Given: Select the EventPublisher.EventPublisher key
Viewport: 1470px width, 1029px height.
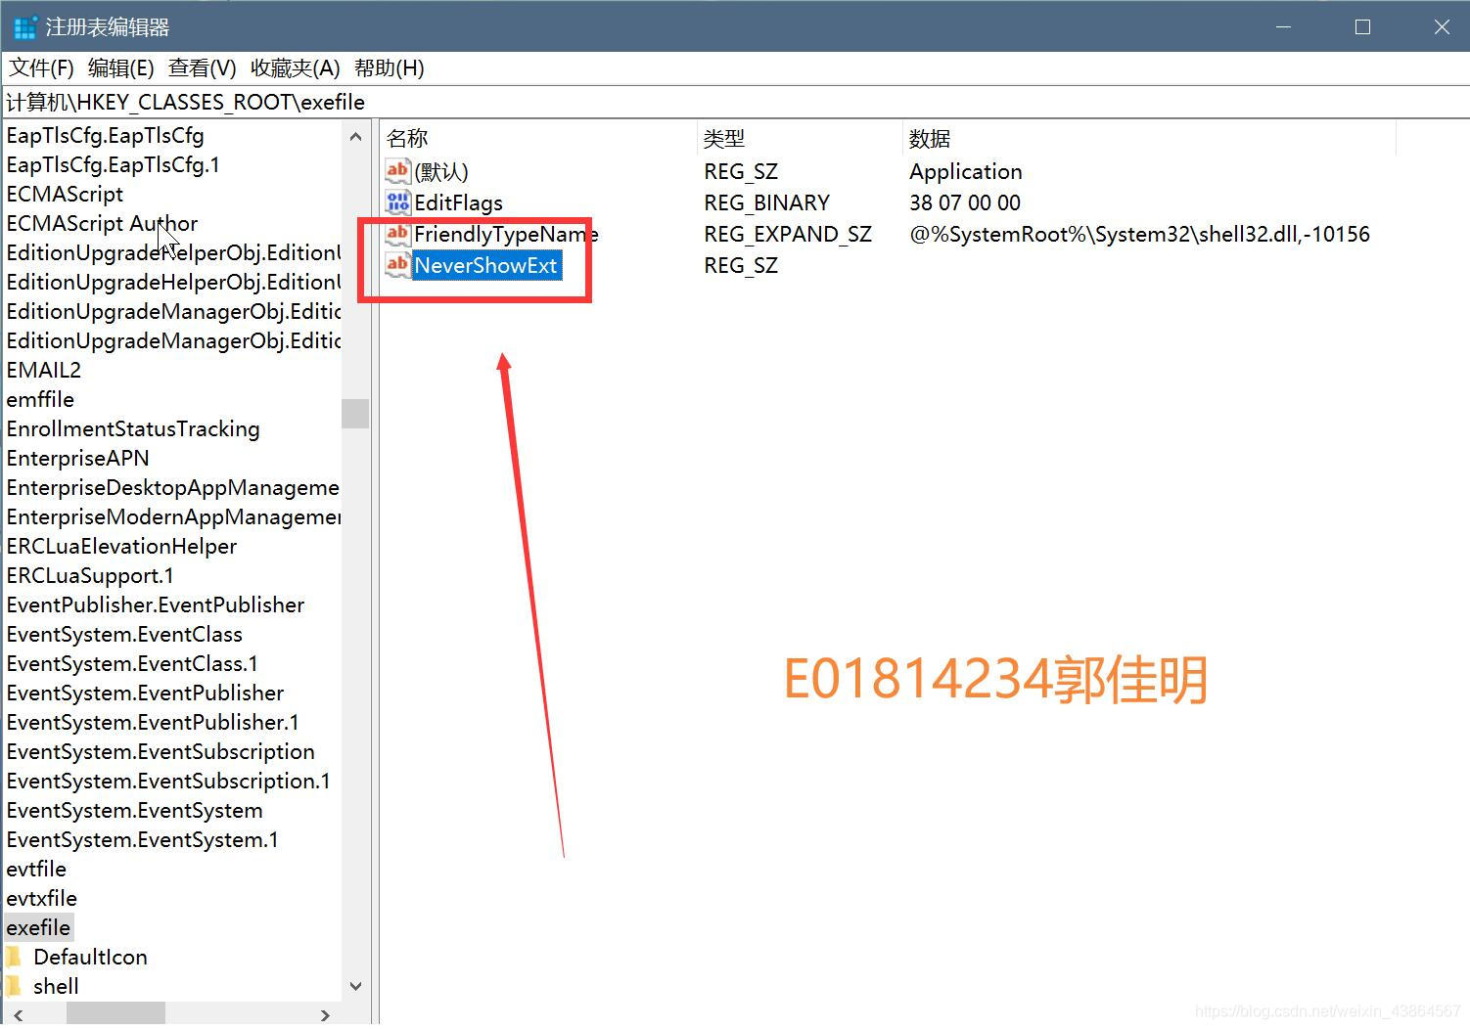Looking at the screenshot, I should 156,604.
